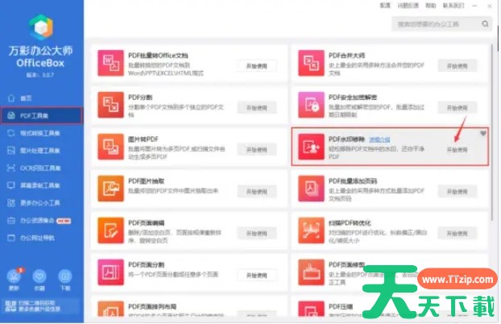Image resolution: width=501 pixels, height=324 pixels.
Task: Select PDF工具集 in the sidebar
Action: pos(42,115)
